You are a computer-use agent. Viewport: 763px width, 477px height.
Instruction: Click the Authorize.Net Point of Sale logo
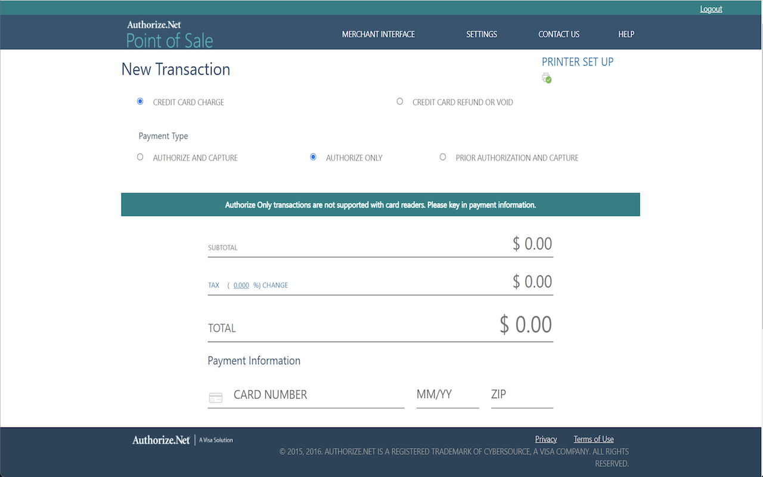click(169, 33)
